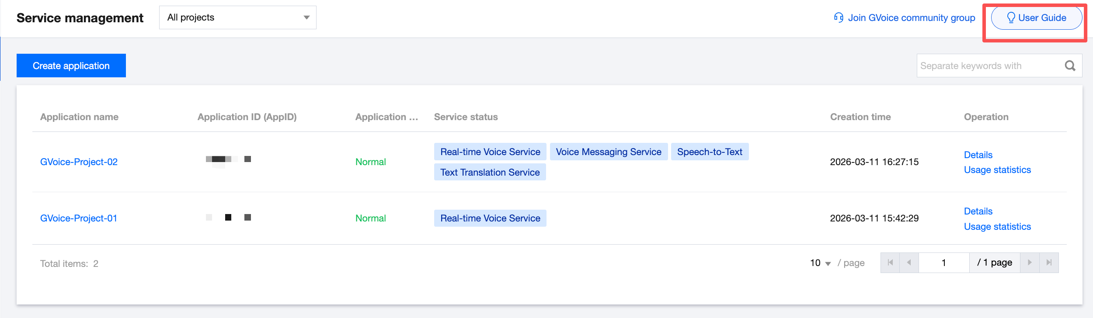
Task: Click Join GVoice community group link
Action: click(911, 17)
